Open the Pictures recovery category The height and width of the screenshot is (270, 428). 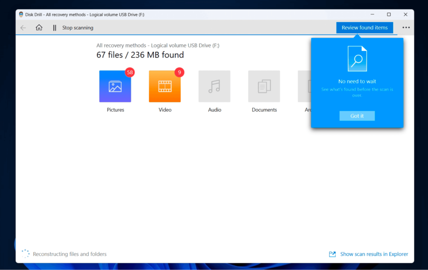click(x=115, y=86)
